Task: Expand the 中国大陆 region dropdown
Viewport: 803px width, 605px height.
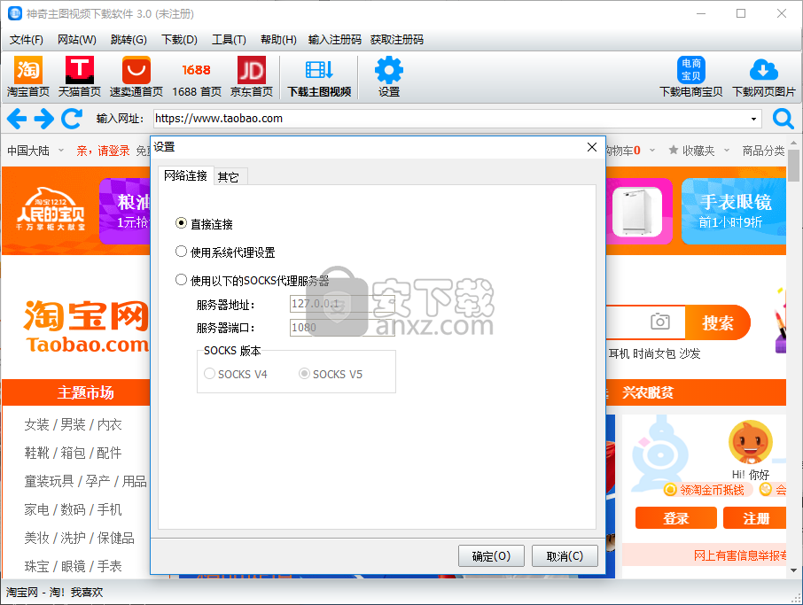Action: point(61,150)
